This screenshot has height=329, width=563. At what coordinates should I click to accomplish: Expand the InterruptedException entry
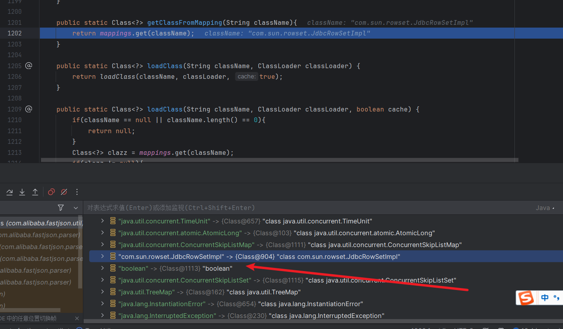[x=102, y=316]
